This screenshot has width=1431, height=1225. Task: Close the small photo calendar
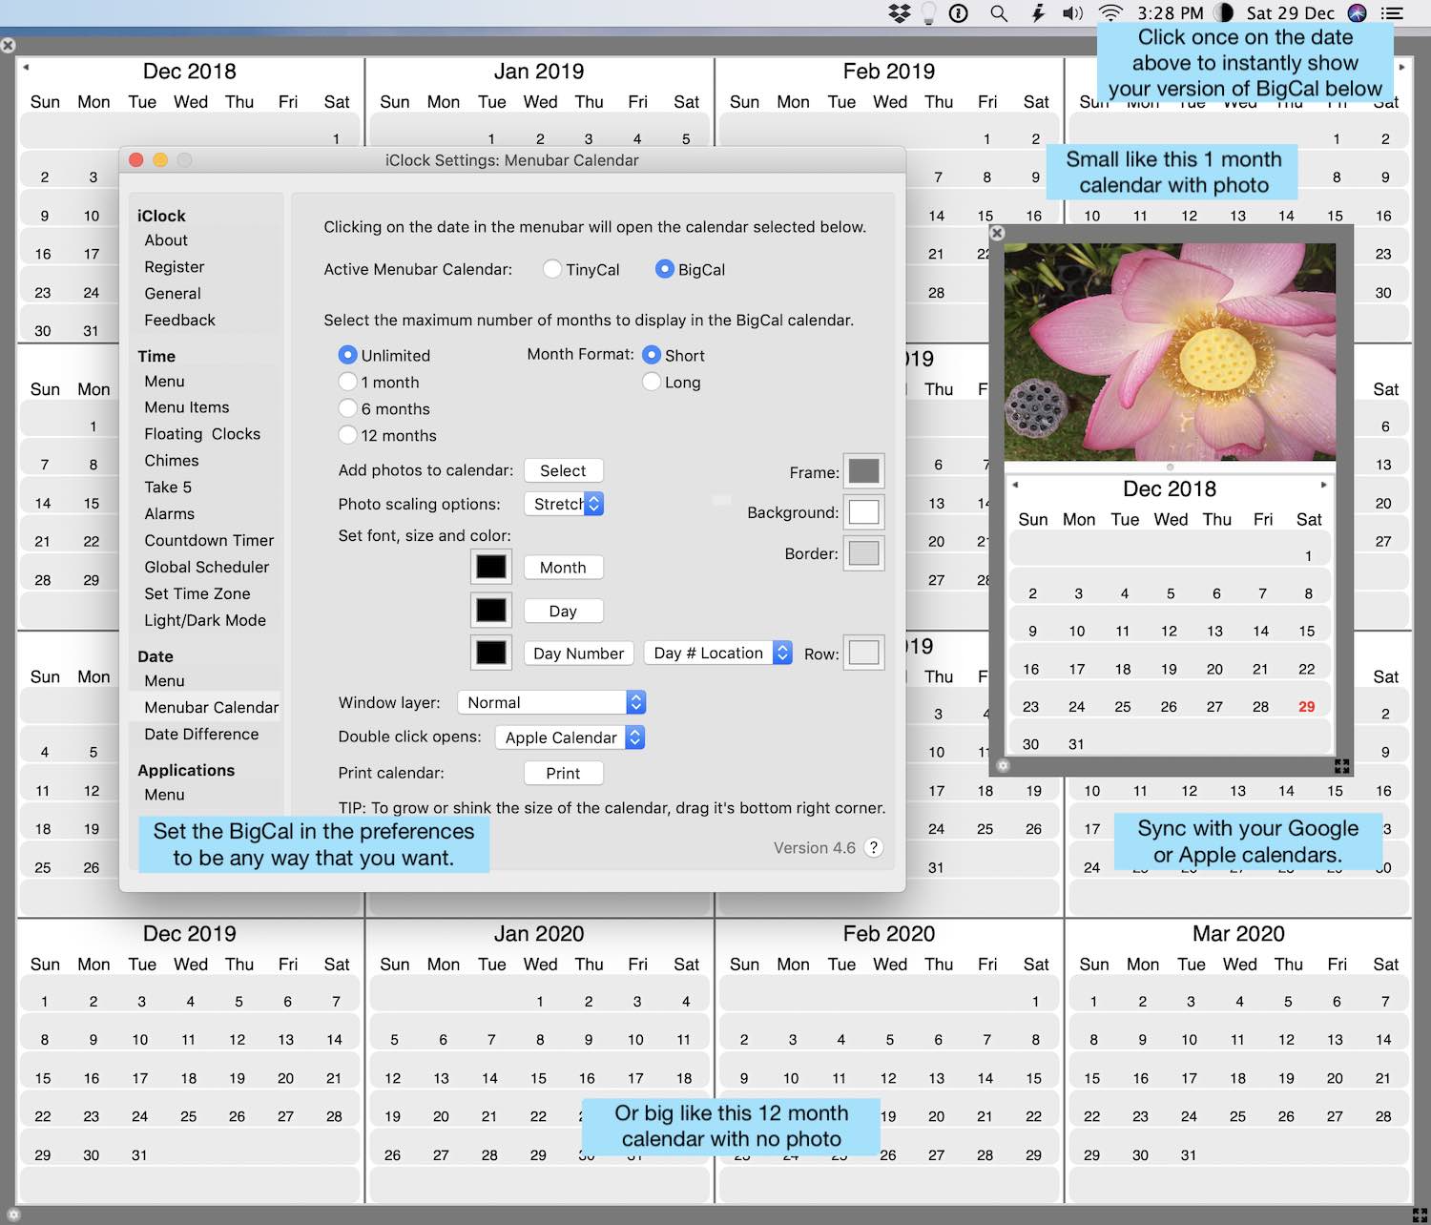coord(997,233)
